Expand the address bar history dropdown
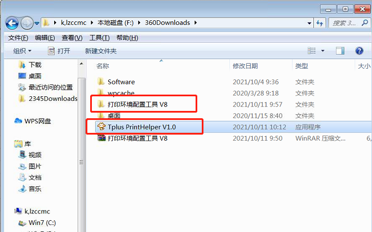372x232 pixels. (309, 23)
